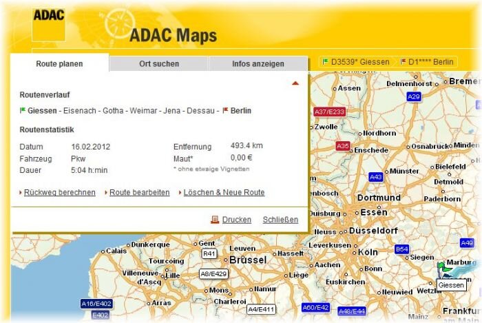Image resolution: width=482 pixels, height=323 pixels.
Task: Click the E402 road sign
Action: tap(101, 315)
